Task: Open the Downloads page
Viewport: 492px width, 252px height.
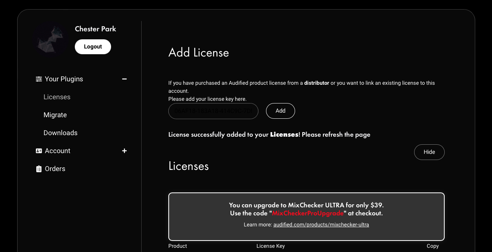Action: point(60,133)
